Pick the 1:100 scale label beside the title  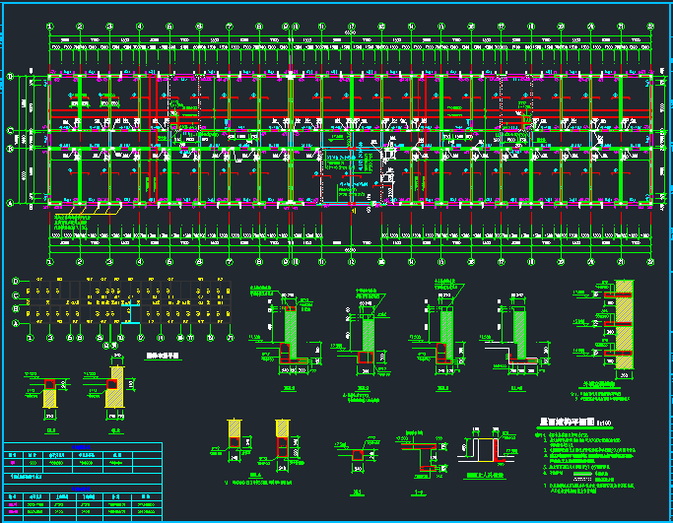(x=604, y=424)
